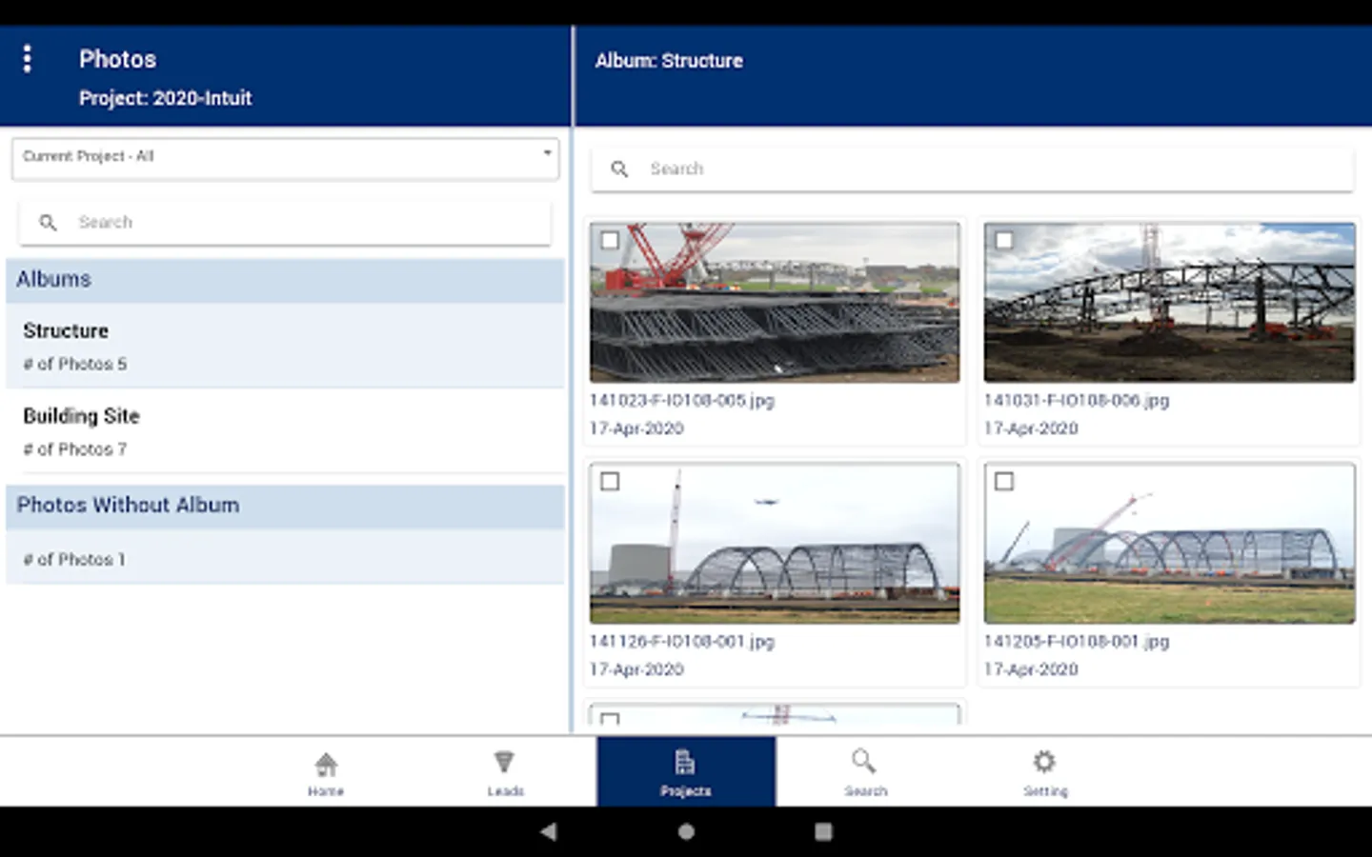
Task: Click the filename 141023-F-IO108-005.jpg
Action: 682,401
